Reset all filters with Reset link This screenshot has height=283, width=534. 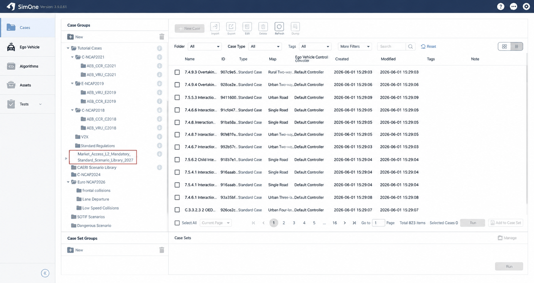point(428,46)
